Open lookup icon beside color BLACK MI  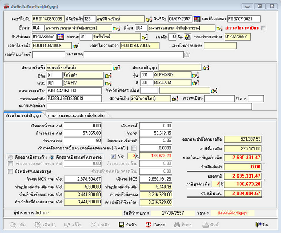(195, 83)
